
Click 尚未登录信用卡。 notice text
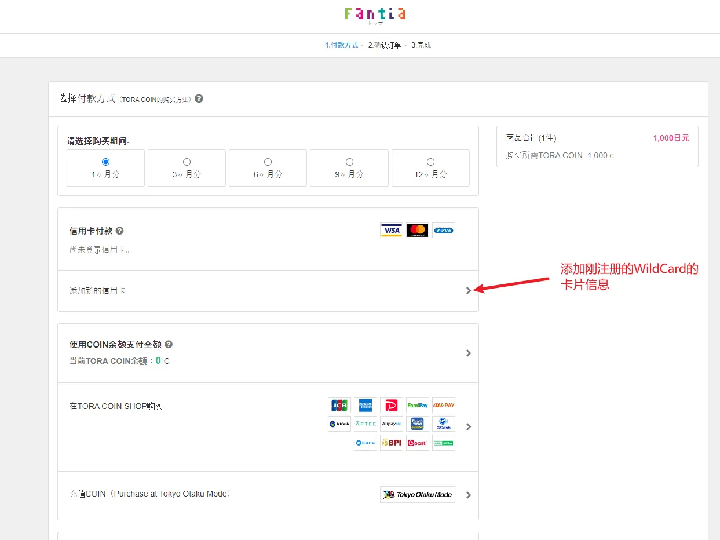coord(100,250)
